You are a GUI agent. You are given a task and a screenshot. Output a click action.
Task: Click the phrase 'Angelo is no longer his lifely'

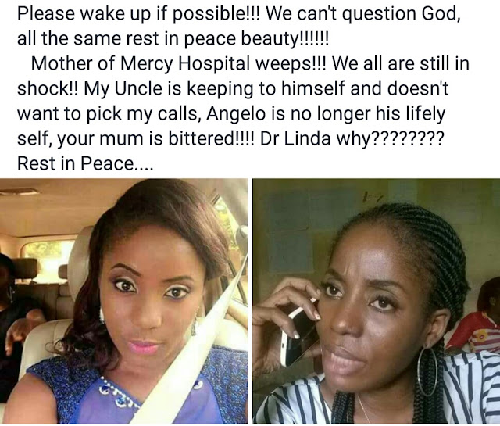pos(325,113)
